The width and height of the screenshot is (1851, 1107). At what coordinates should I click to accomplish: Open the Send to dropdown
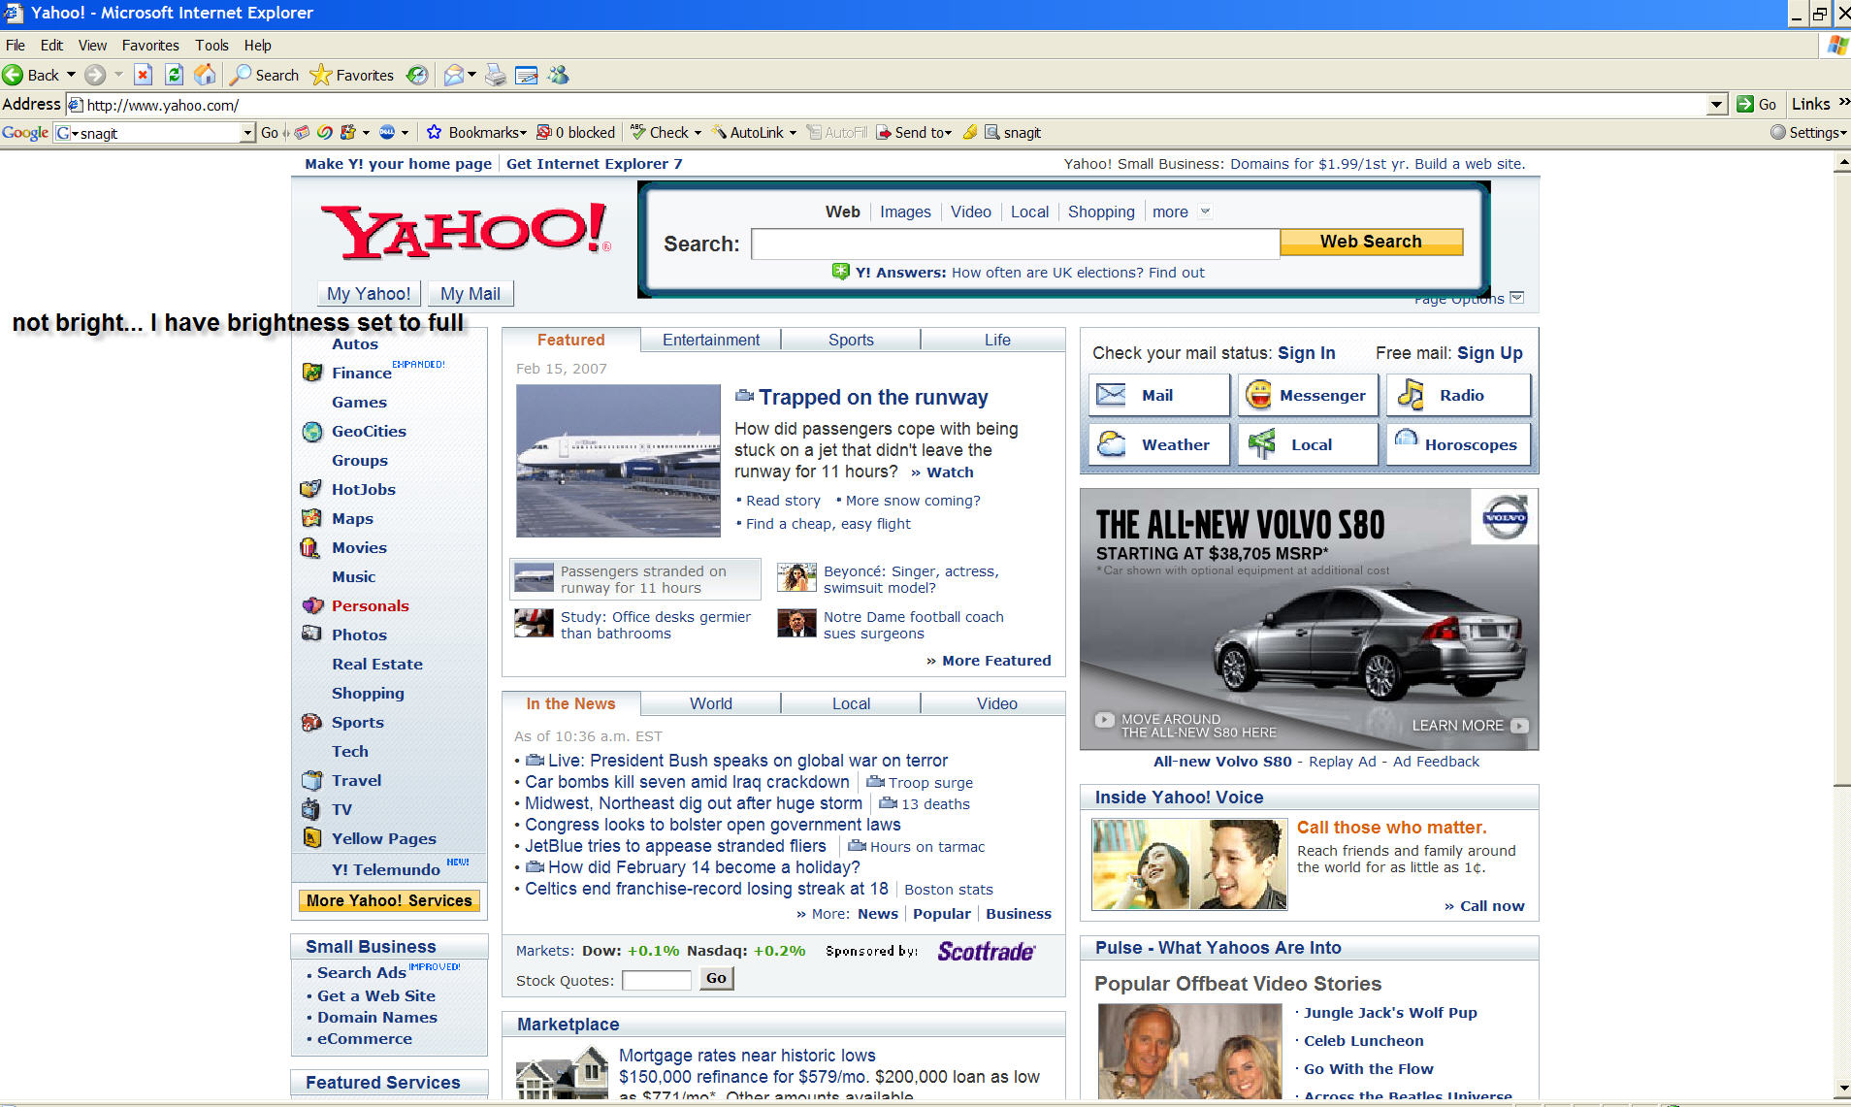click(948, 133)
